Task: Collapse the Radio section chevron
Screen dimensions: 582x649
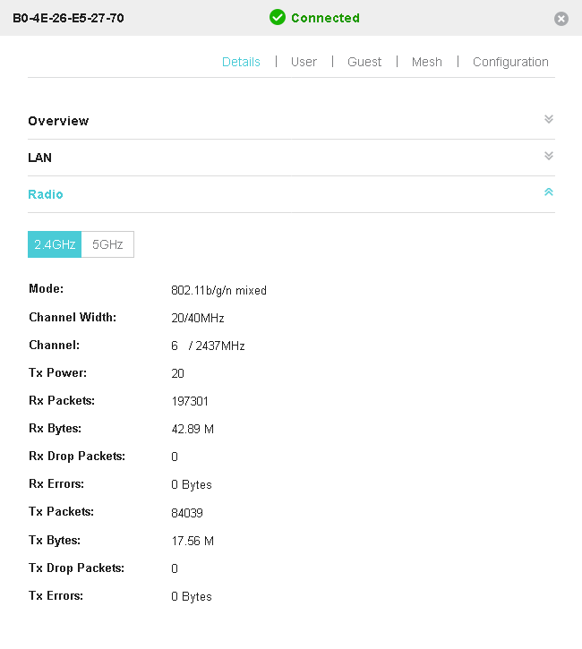Action: 549,192
